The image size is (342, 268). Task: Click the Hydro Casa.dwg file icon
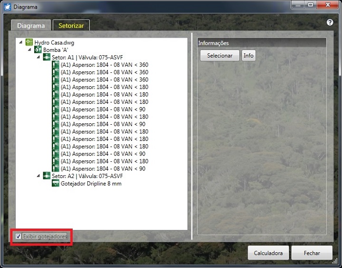pyautogui.click(x=29, y=42)
